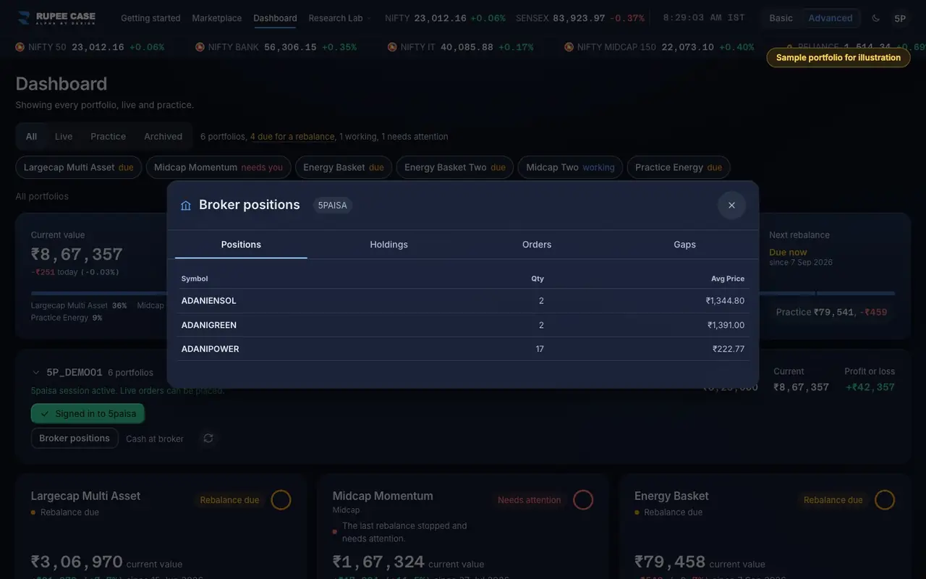
Task: Switch to the Orders tab
Action: 537,245
